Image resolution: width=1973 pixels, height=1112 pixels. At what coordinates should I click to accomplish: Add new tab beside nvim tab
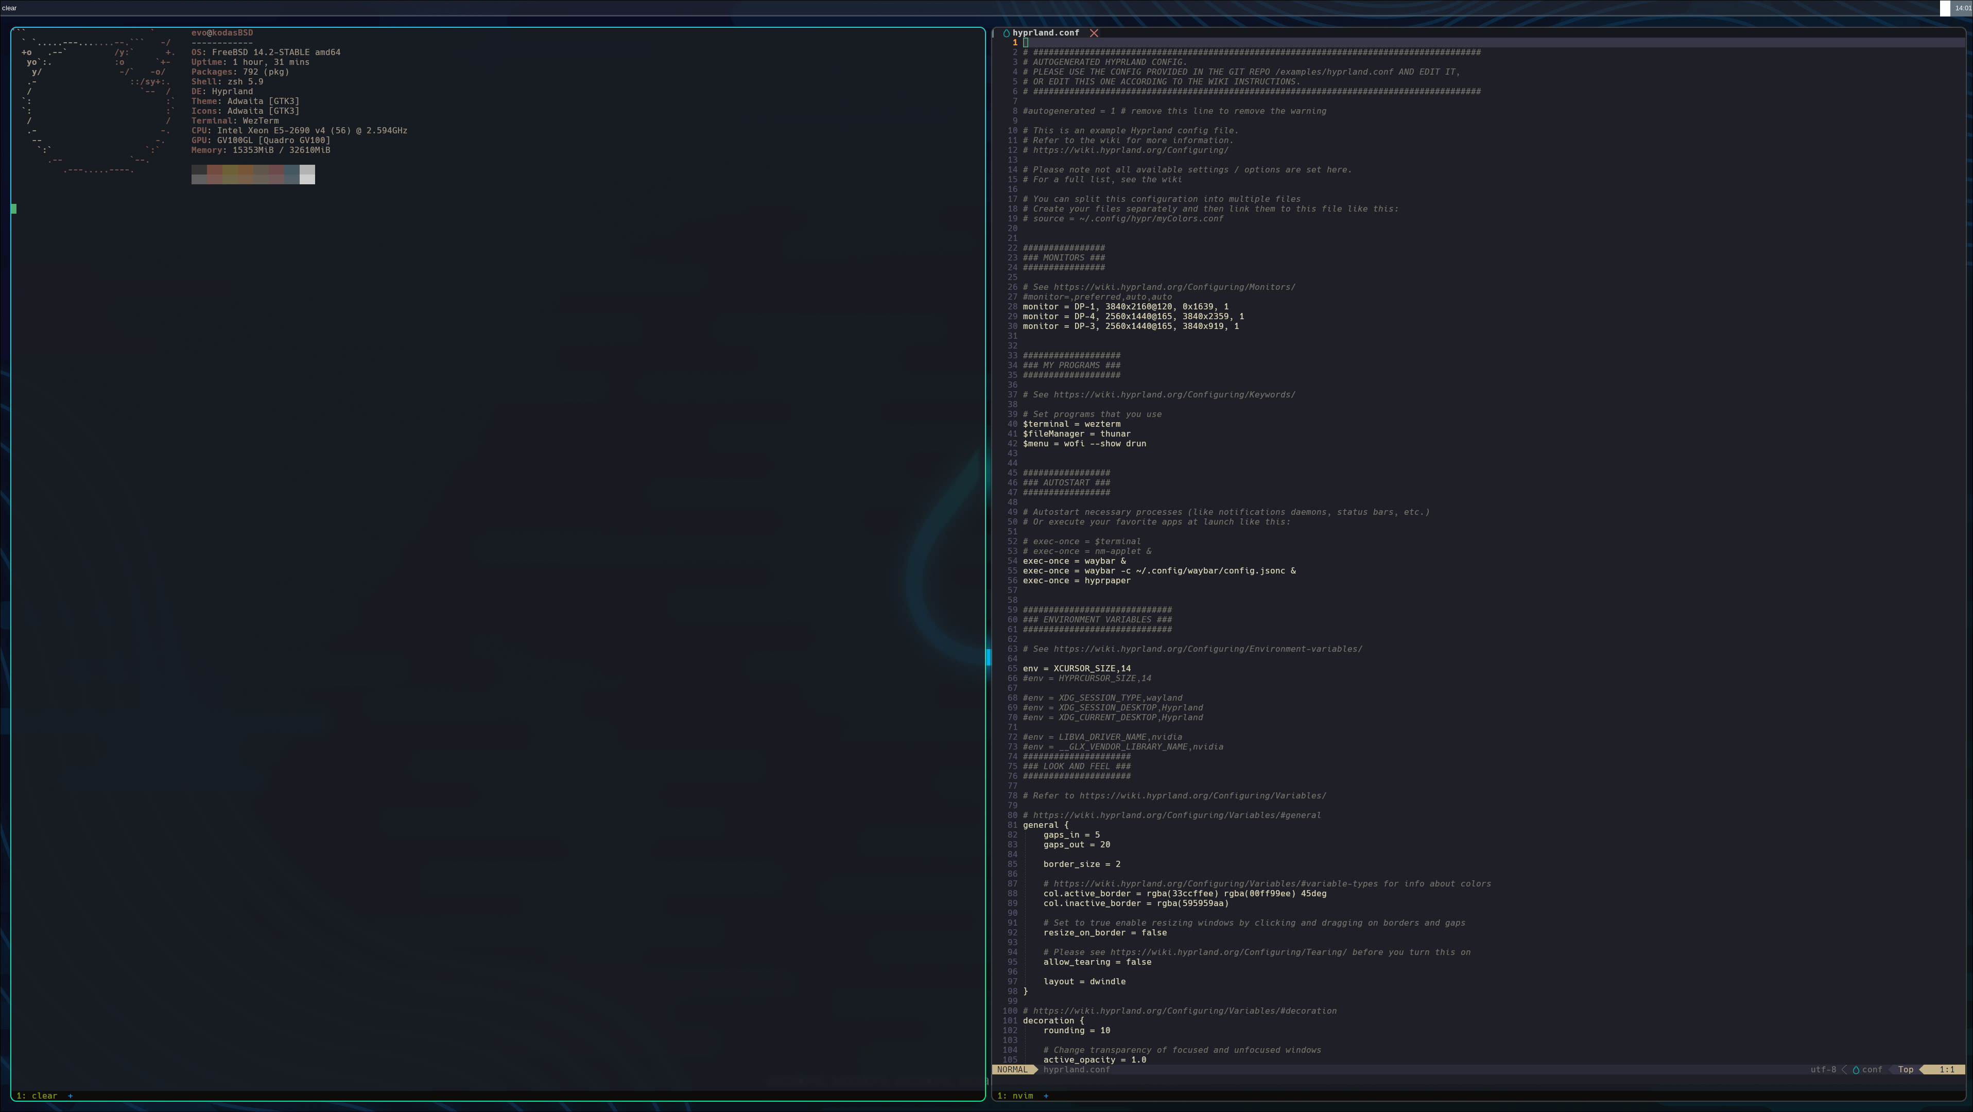[1046, 1096]
